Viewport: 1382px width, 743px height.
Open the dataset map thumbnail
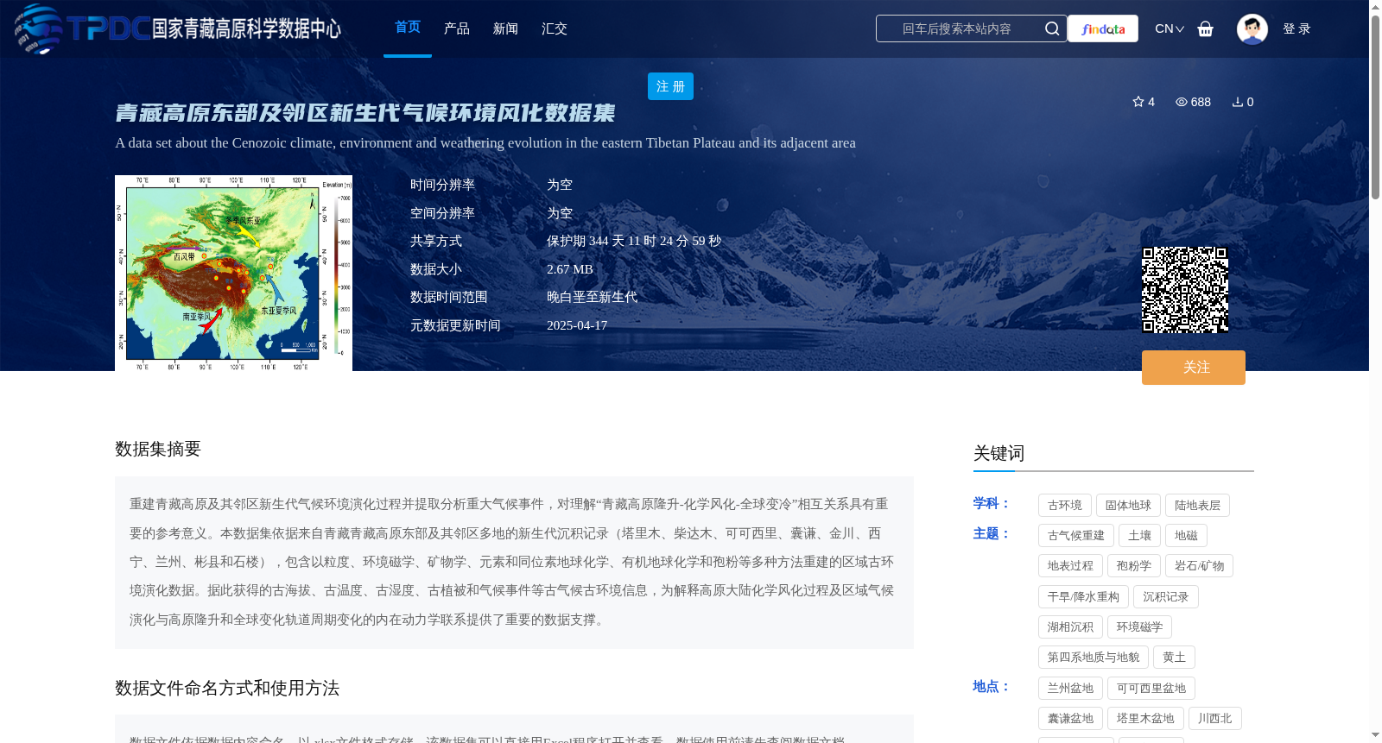(233, 274)
